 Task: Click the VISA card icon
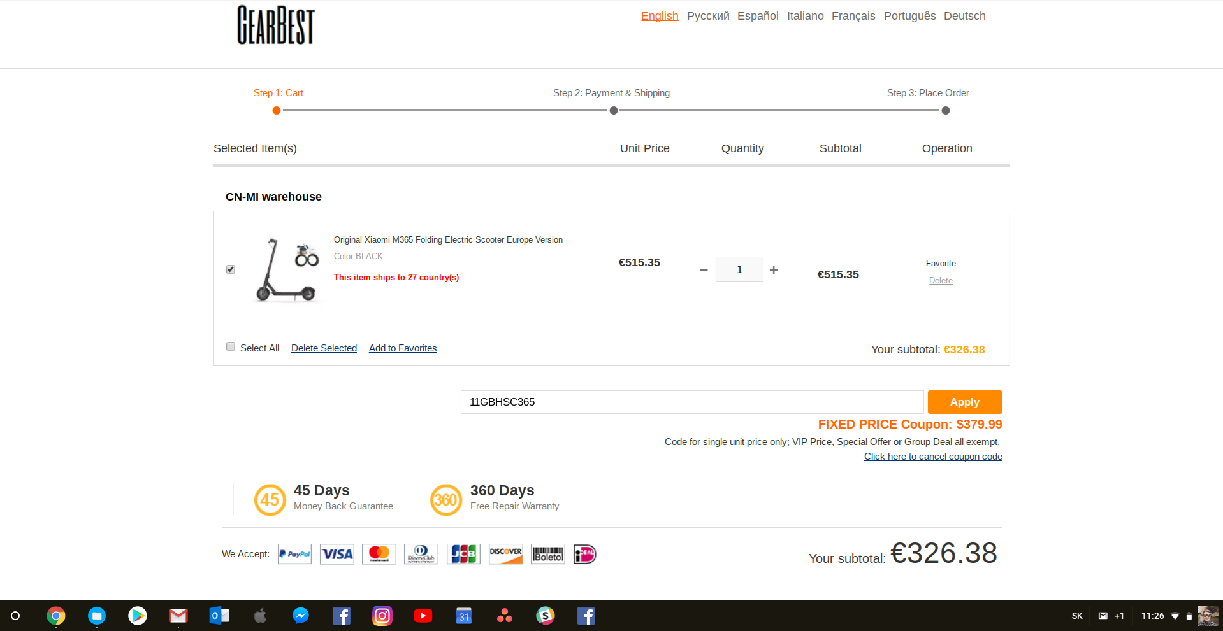337,554
